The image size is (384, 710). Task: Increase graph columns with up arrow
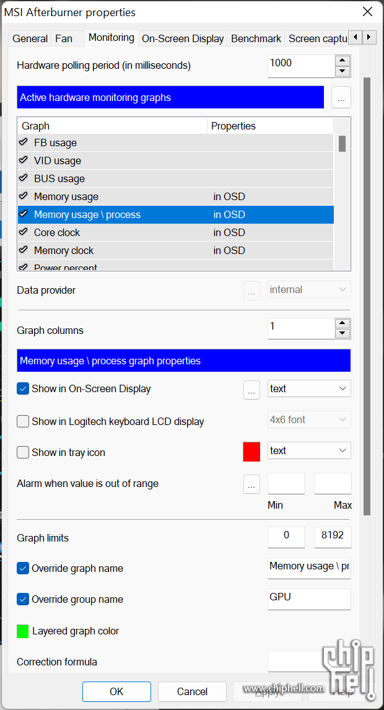click(343, 323)
